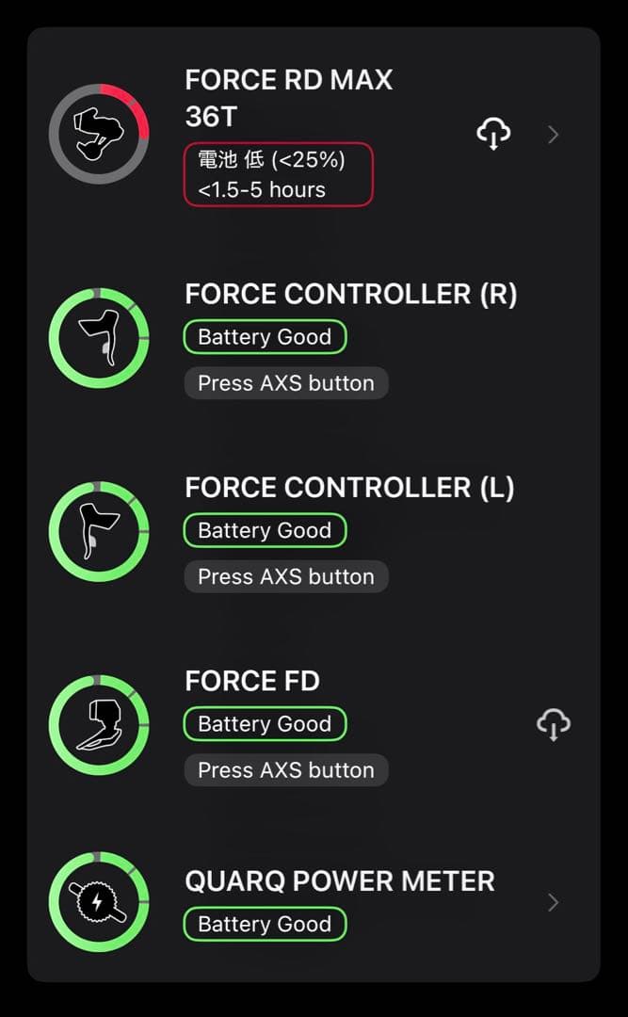Screen dimensions: 628x1017
Task: Select the left shifter controller icon
Action: (x=99, y=530)
